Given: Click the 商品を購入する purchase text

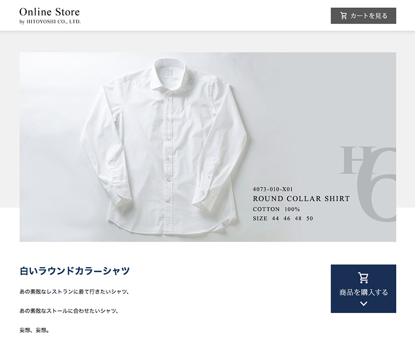Looking at the screenshot, I should point(363,292).
